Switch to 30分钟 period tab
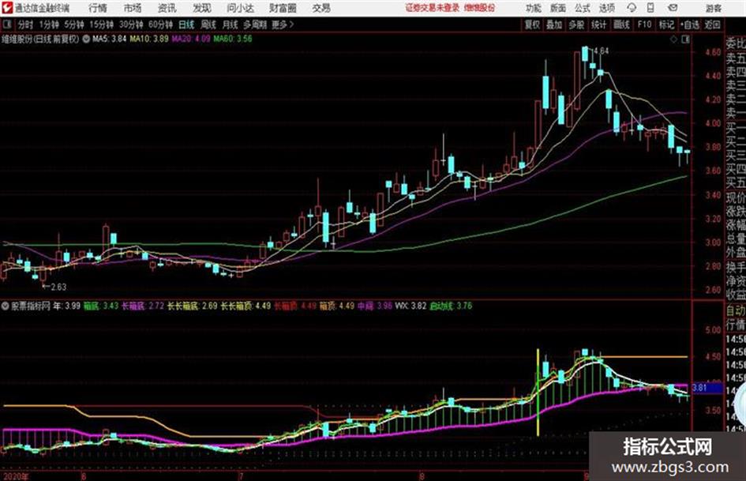The height and width of the screenshot is (481, 746). 131,24
